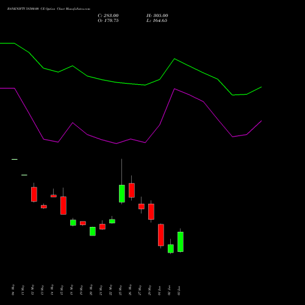Click the red candle on 26 May
305x305 pixels.
pyautogui.click(x=132, y=190)
